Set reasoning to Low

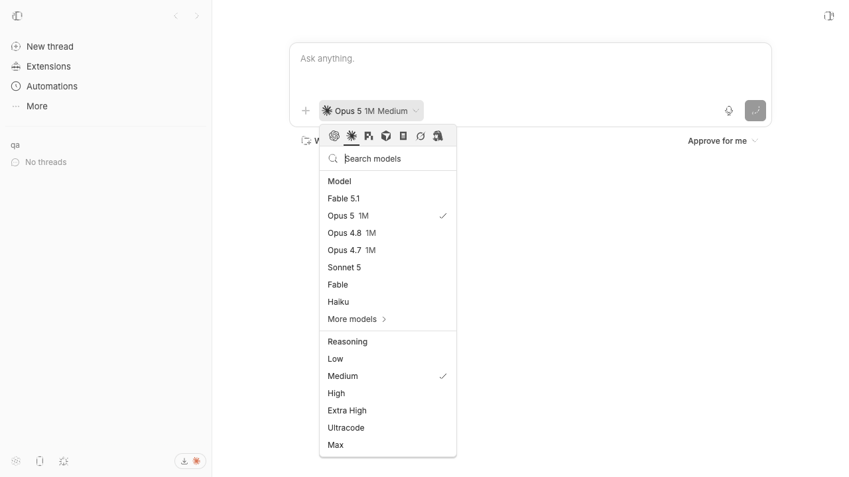(388, 358)
